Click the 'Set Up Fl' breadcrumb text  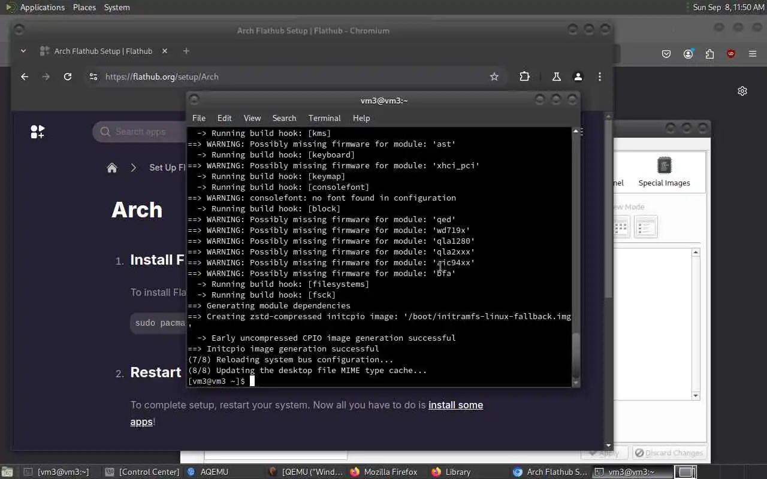pyautogui.click(x=167, y=168)
